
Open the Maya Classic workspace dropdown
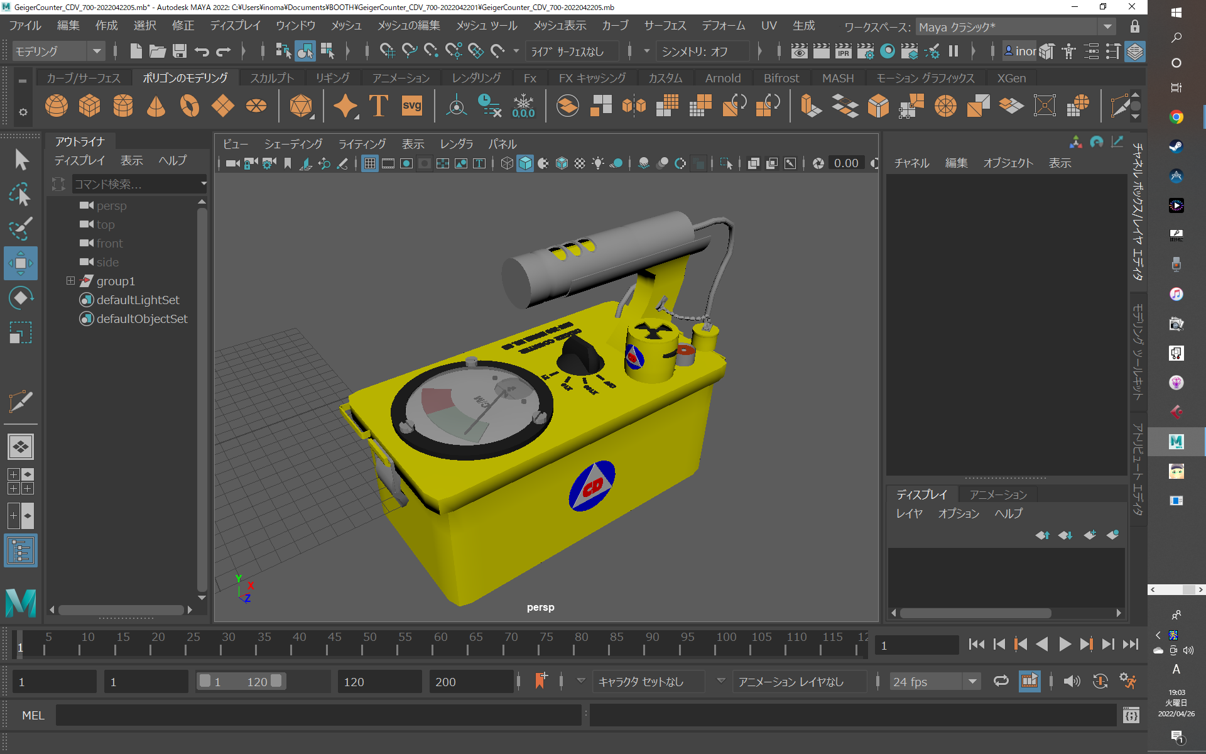click(x=1107, y=26)
